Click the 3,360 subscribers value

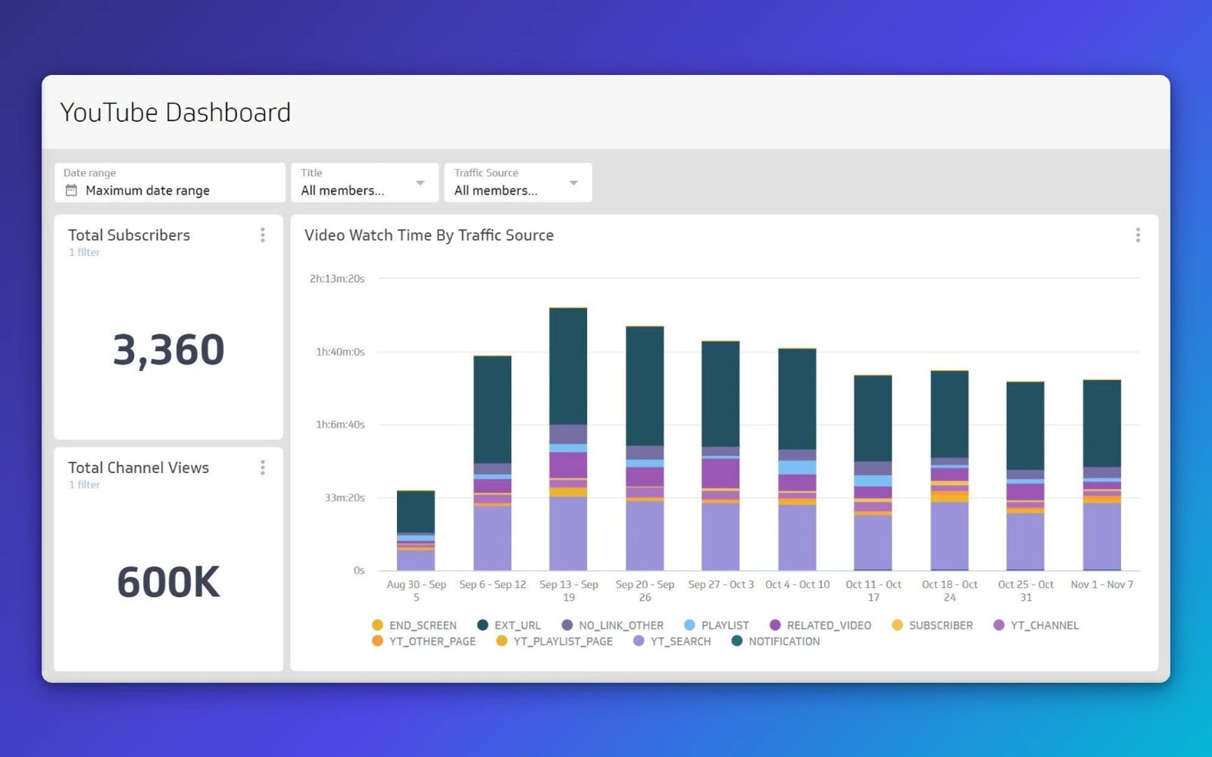(168, 350)
